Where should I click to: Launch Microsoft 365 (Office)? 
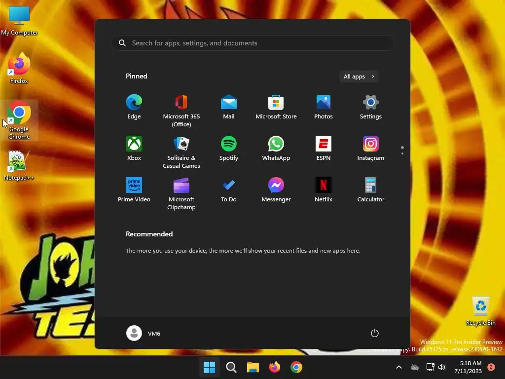coord(181,111)
